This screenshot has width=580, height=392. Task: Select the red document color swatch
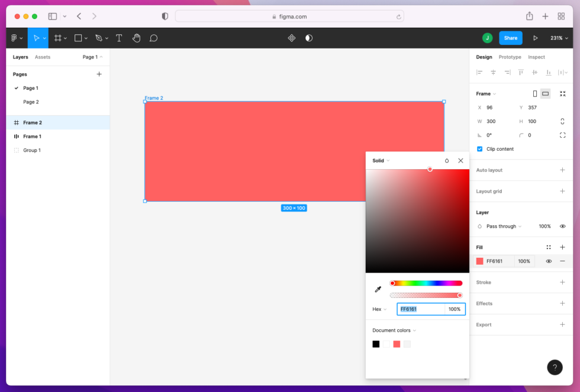point(397,344)
